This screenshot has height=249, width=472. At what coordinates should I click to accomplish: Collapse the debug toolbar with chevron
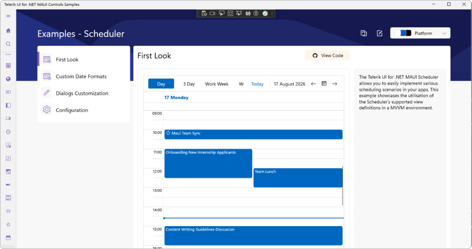[272, 14]
